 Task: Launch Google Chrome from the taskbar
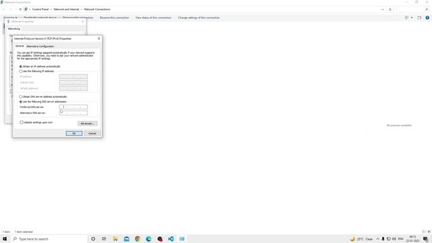(138, 239)
